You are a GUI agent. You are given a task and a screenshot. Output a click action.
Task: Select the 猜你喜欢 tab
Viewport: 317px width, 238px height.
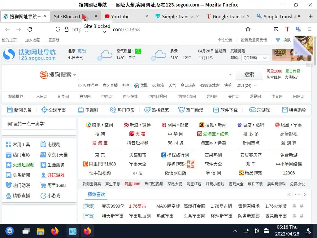[x=96, y=194]
